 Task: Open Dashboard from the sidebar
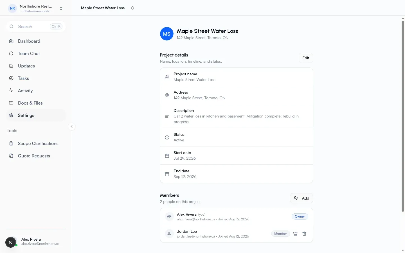36,41
